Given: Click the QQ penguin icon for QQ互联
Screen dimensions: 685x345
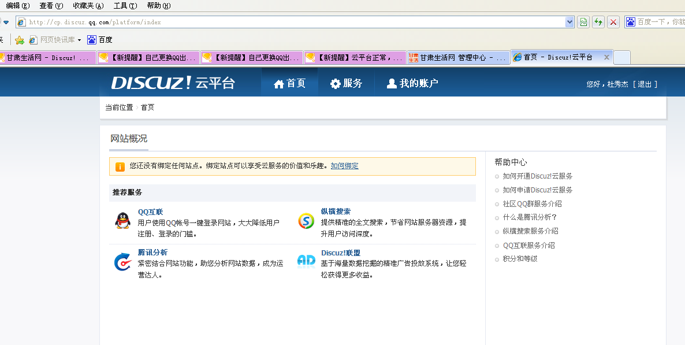Looking at the screenshot, I should click(x=123, y=221).
